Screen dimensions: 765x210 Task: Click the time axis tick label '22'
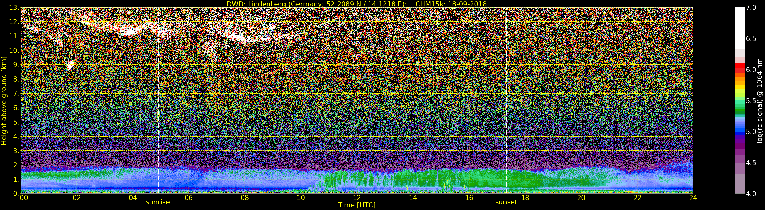click(x=637, y=198)
